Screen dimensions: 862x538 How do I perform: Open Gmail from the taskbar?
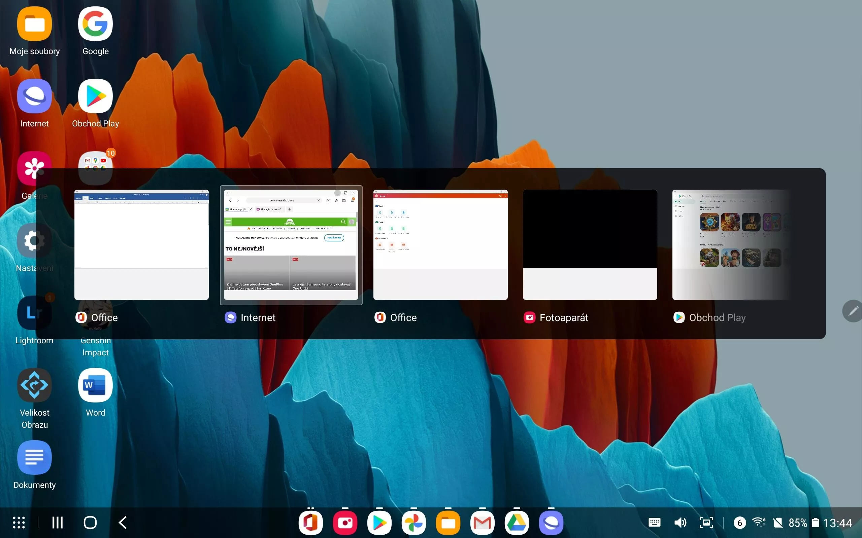(x=483, y=523)
